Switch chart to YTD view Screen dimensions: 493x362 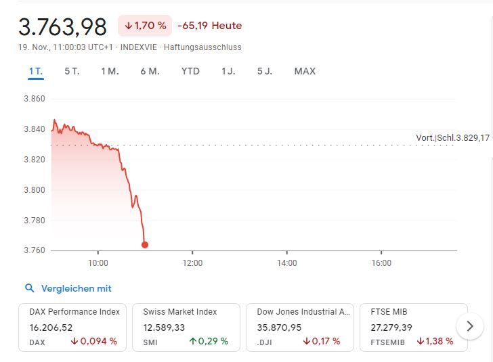pos(190,71)
